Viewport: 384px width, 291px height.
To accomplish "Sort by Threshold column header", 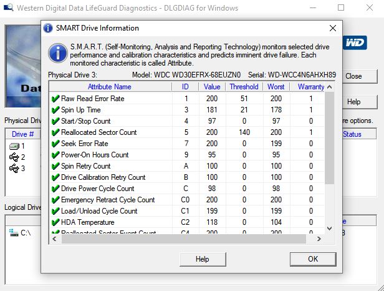I will pos(244,87).
